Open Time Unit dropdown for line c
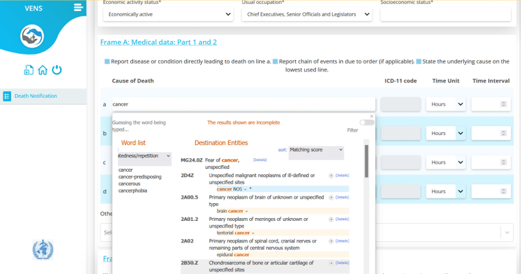The width and height of the screenshot is (521, 274). (x=446, y=162)
